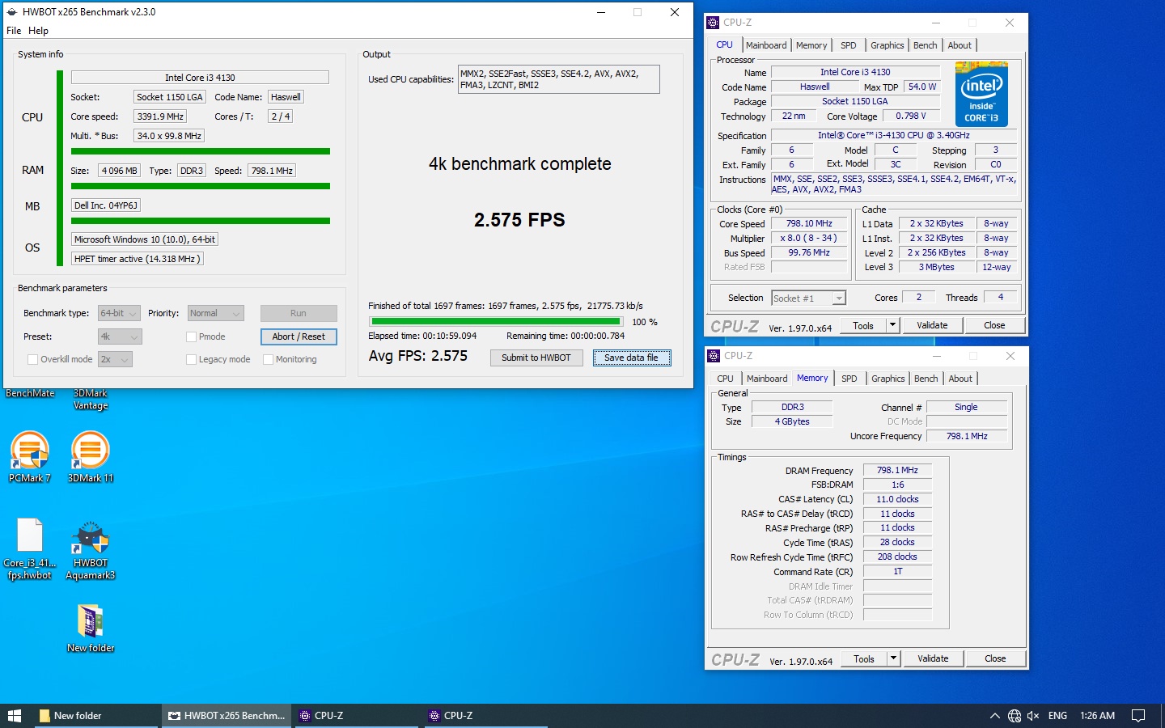The height and width of the screenshot is (728, 1165).
Task: Expand Tools arrow in lower CPU-Z
Action: point(893,658)
